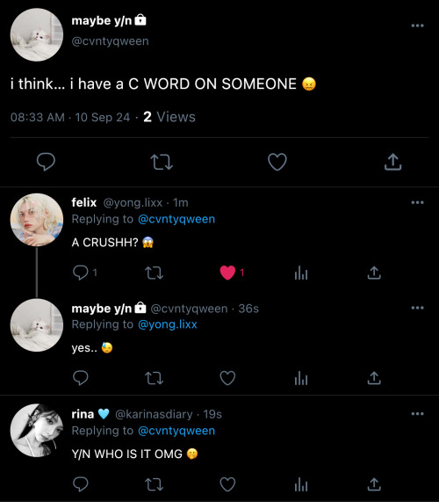
Task: Reply to felix's A CRUSHH comment
Action: click(x=81, y=273)
